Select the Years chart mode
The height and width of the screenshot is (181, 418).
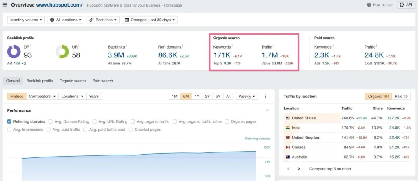click(x=94, y=96)
